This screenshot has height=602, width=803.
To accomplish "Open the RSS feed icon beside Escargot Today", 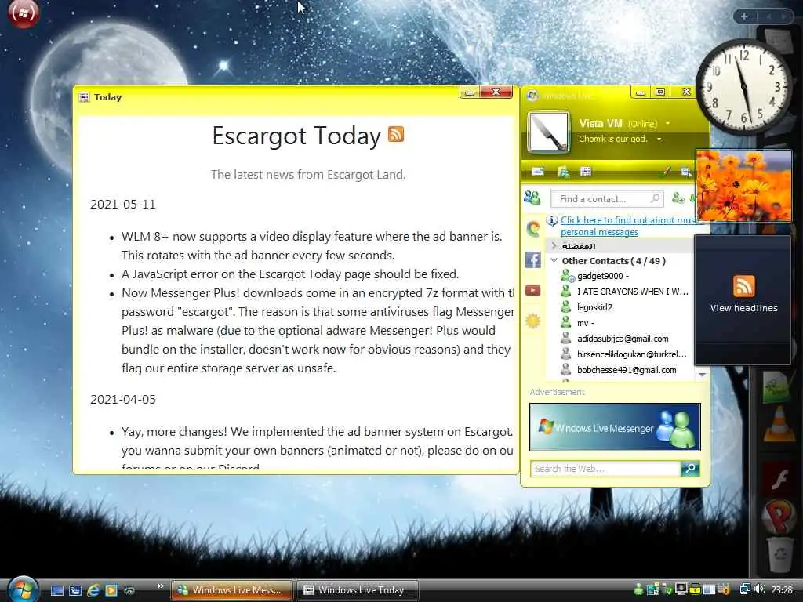I will [x=396, y=133].
